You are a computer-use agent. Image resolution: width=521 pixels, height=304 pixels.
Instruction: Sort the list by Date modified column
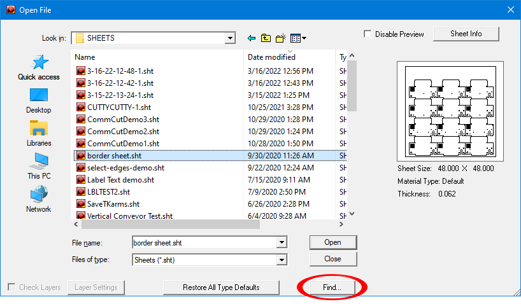pos(290,57)
